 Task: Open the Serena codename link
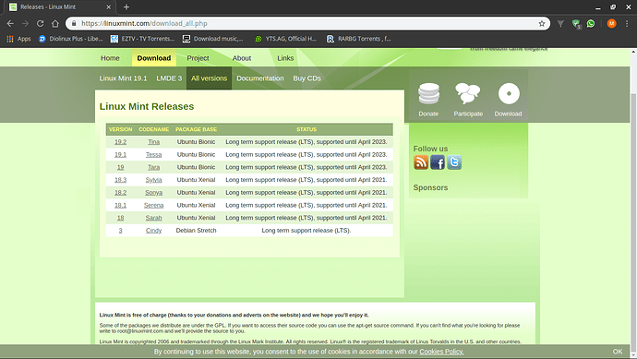(x=153, y=205)
